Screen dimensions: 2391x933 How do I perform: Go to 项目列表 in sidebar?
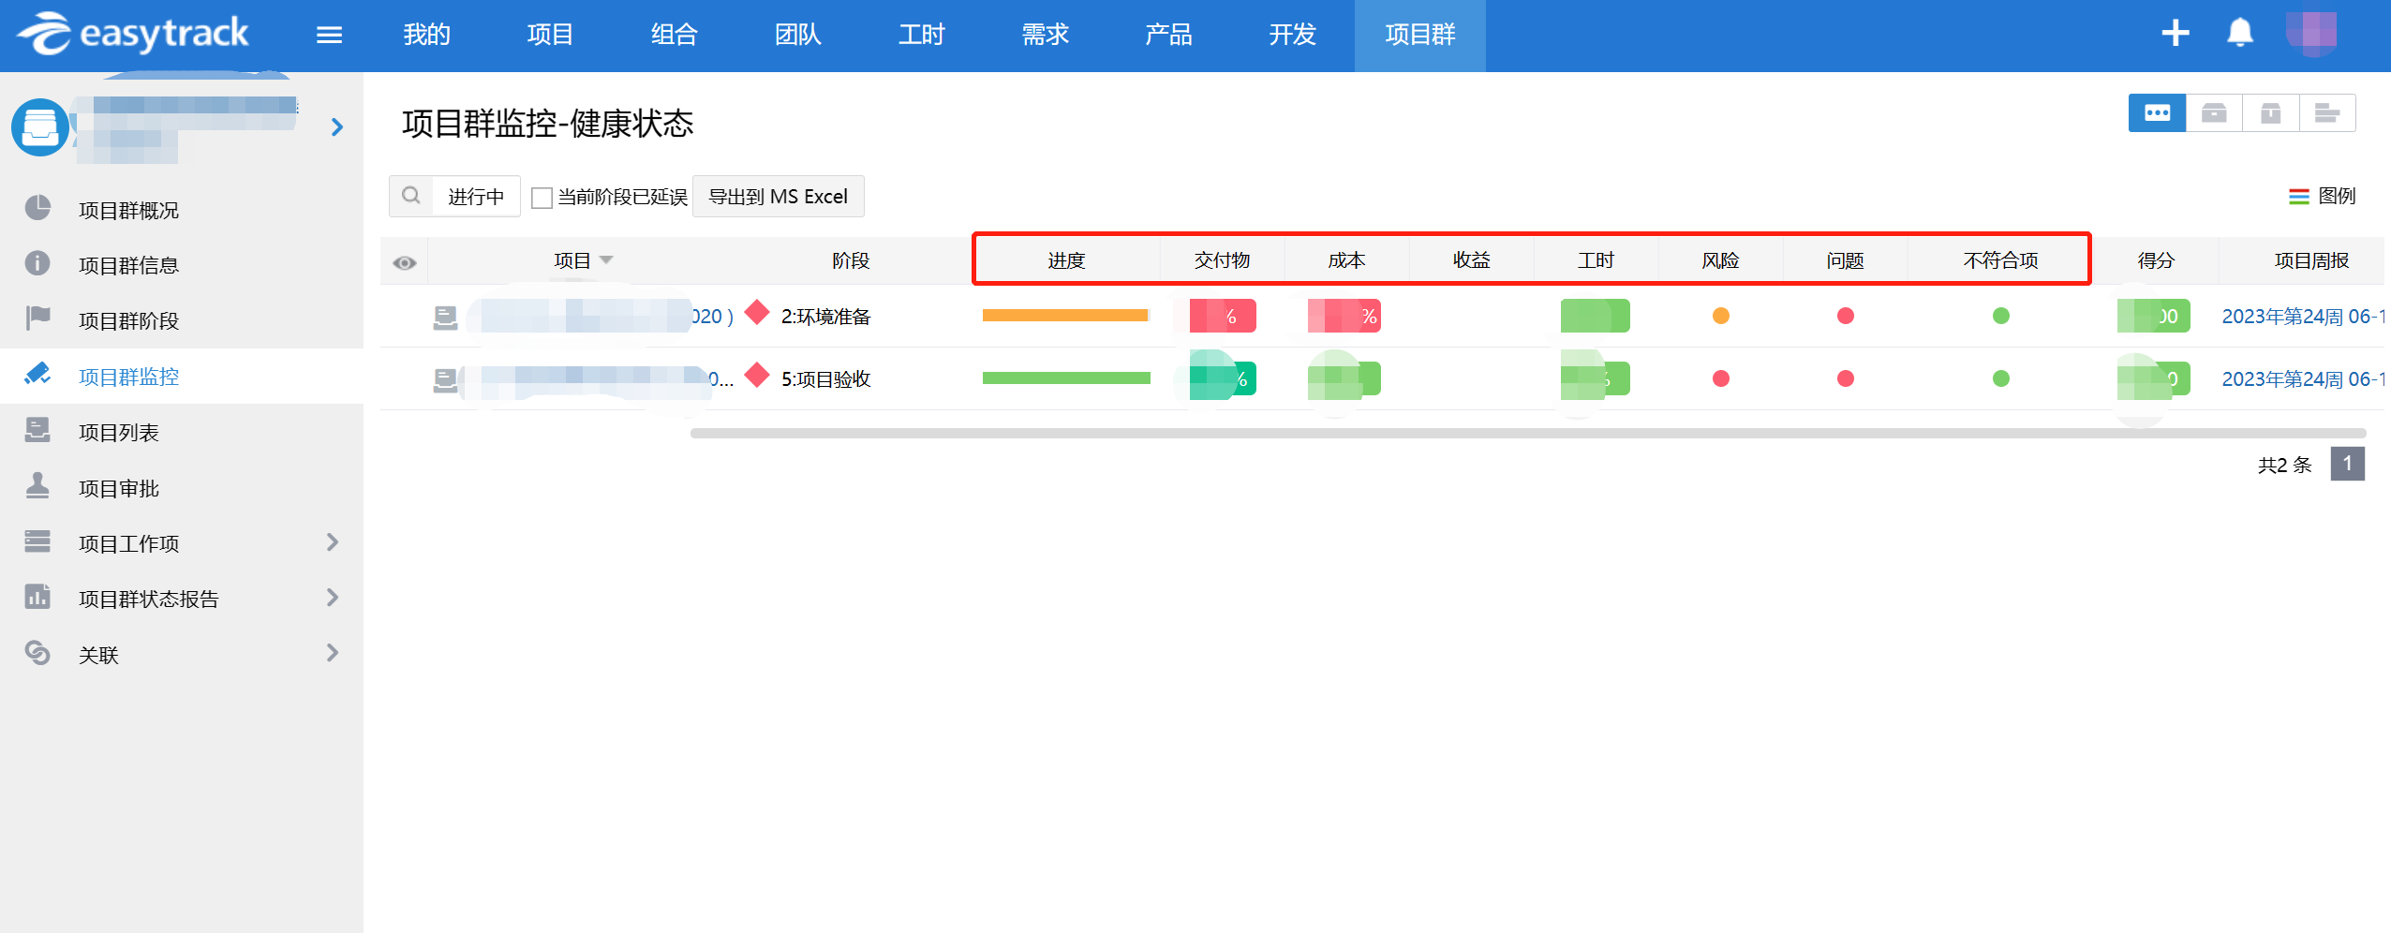tap(119, 432)
